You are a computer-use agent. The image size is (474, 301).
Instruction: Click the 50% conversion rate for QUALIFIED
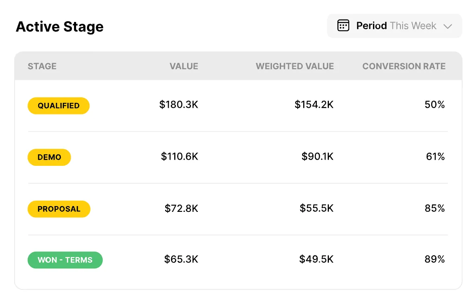pos(434,105)
